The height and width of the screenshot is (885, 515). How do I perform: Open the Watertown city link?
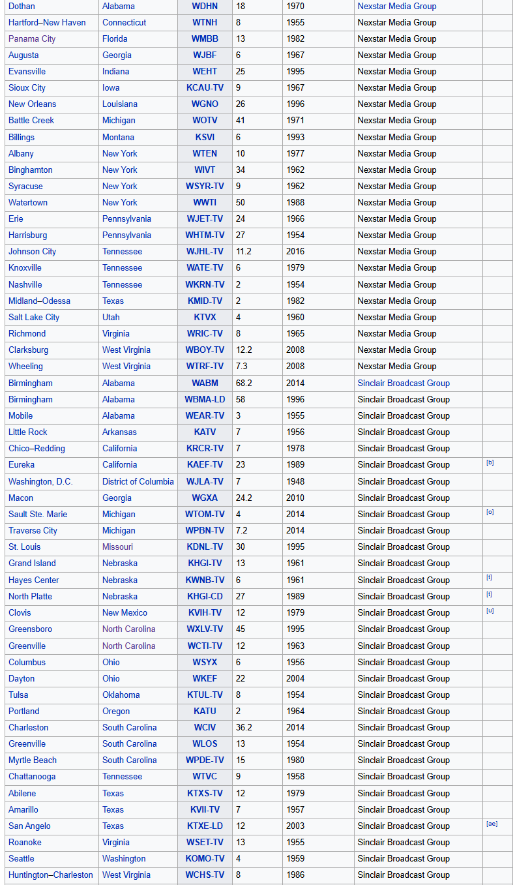[x=28, y=202]
